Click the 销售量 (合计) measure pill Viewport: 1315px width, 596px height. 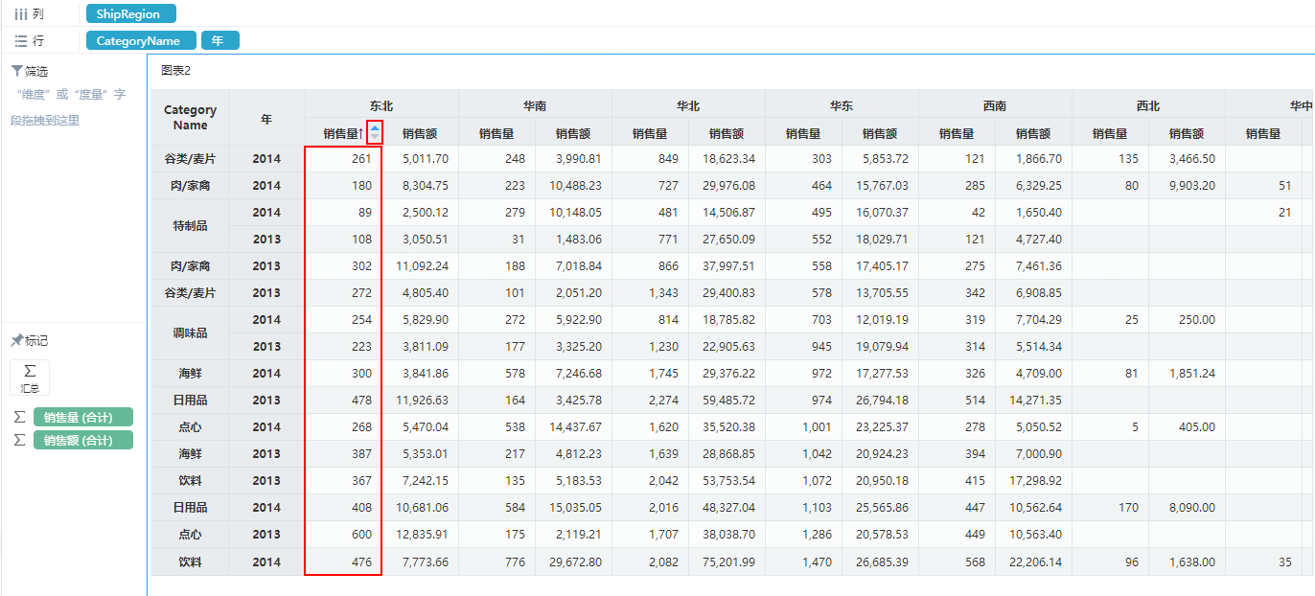tap(83, 417)
